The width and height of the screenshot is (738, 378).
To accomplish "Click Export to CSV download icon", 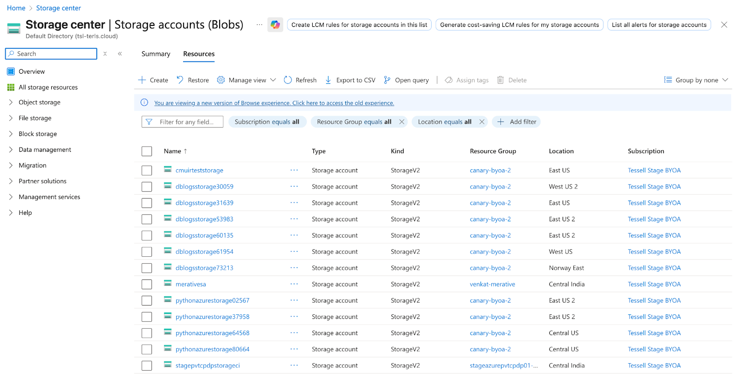I will pyautogui.click(x=328, y=80).
